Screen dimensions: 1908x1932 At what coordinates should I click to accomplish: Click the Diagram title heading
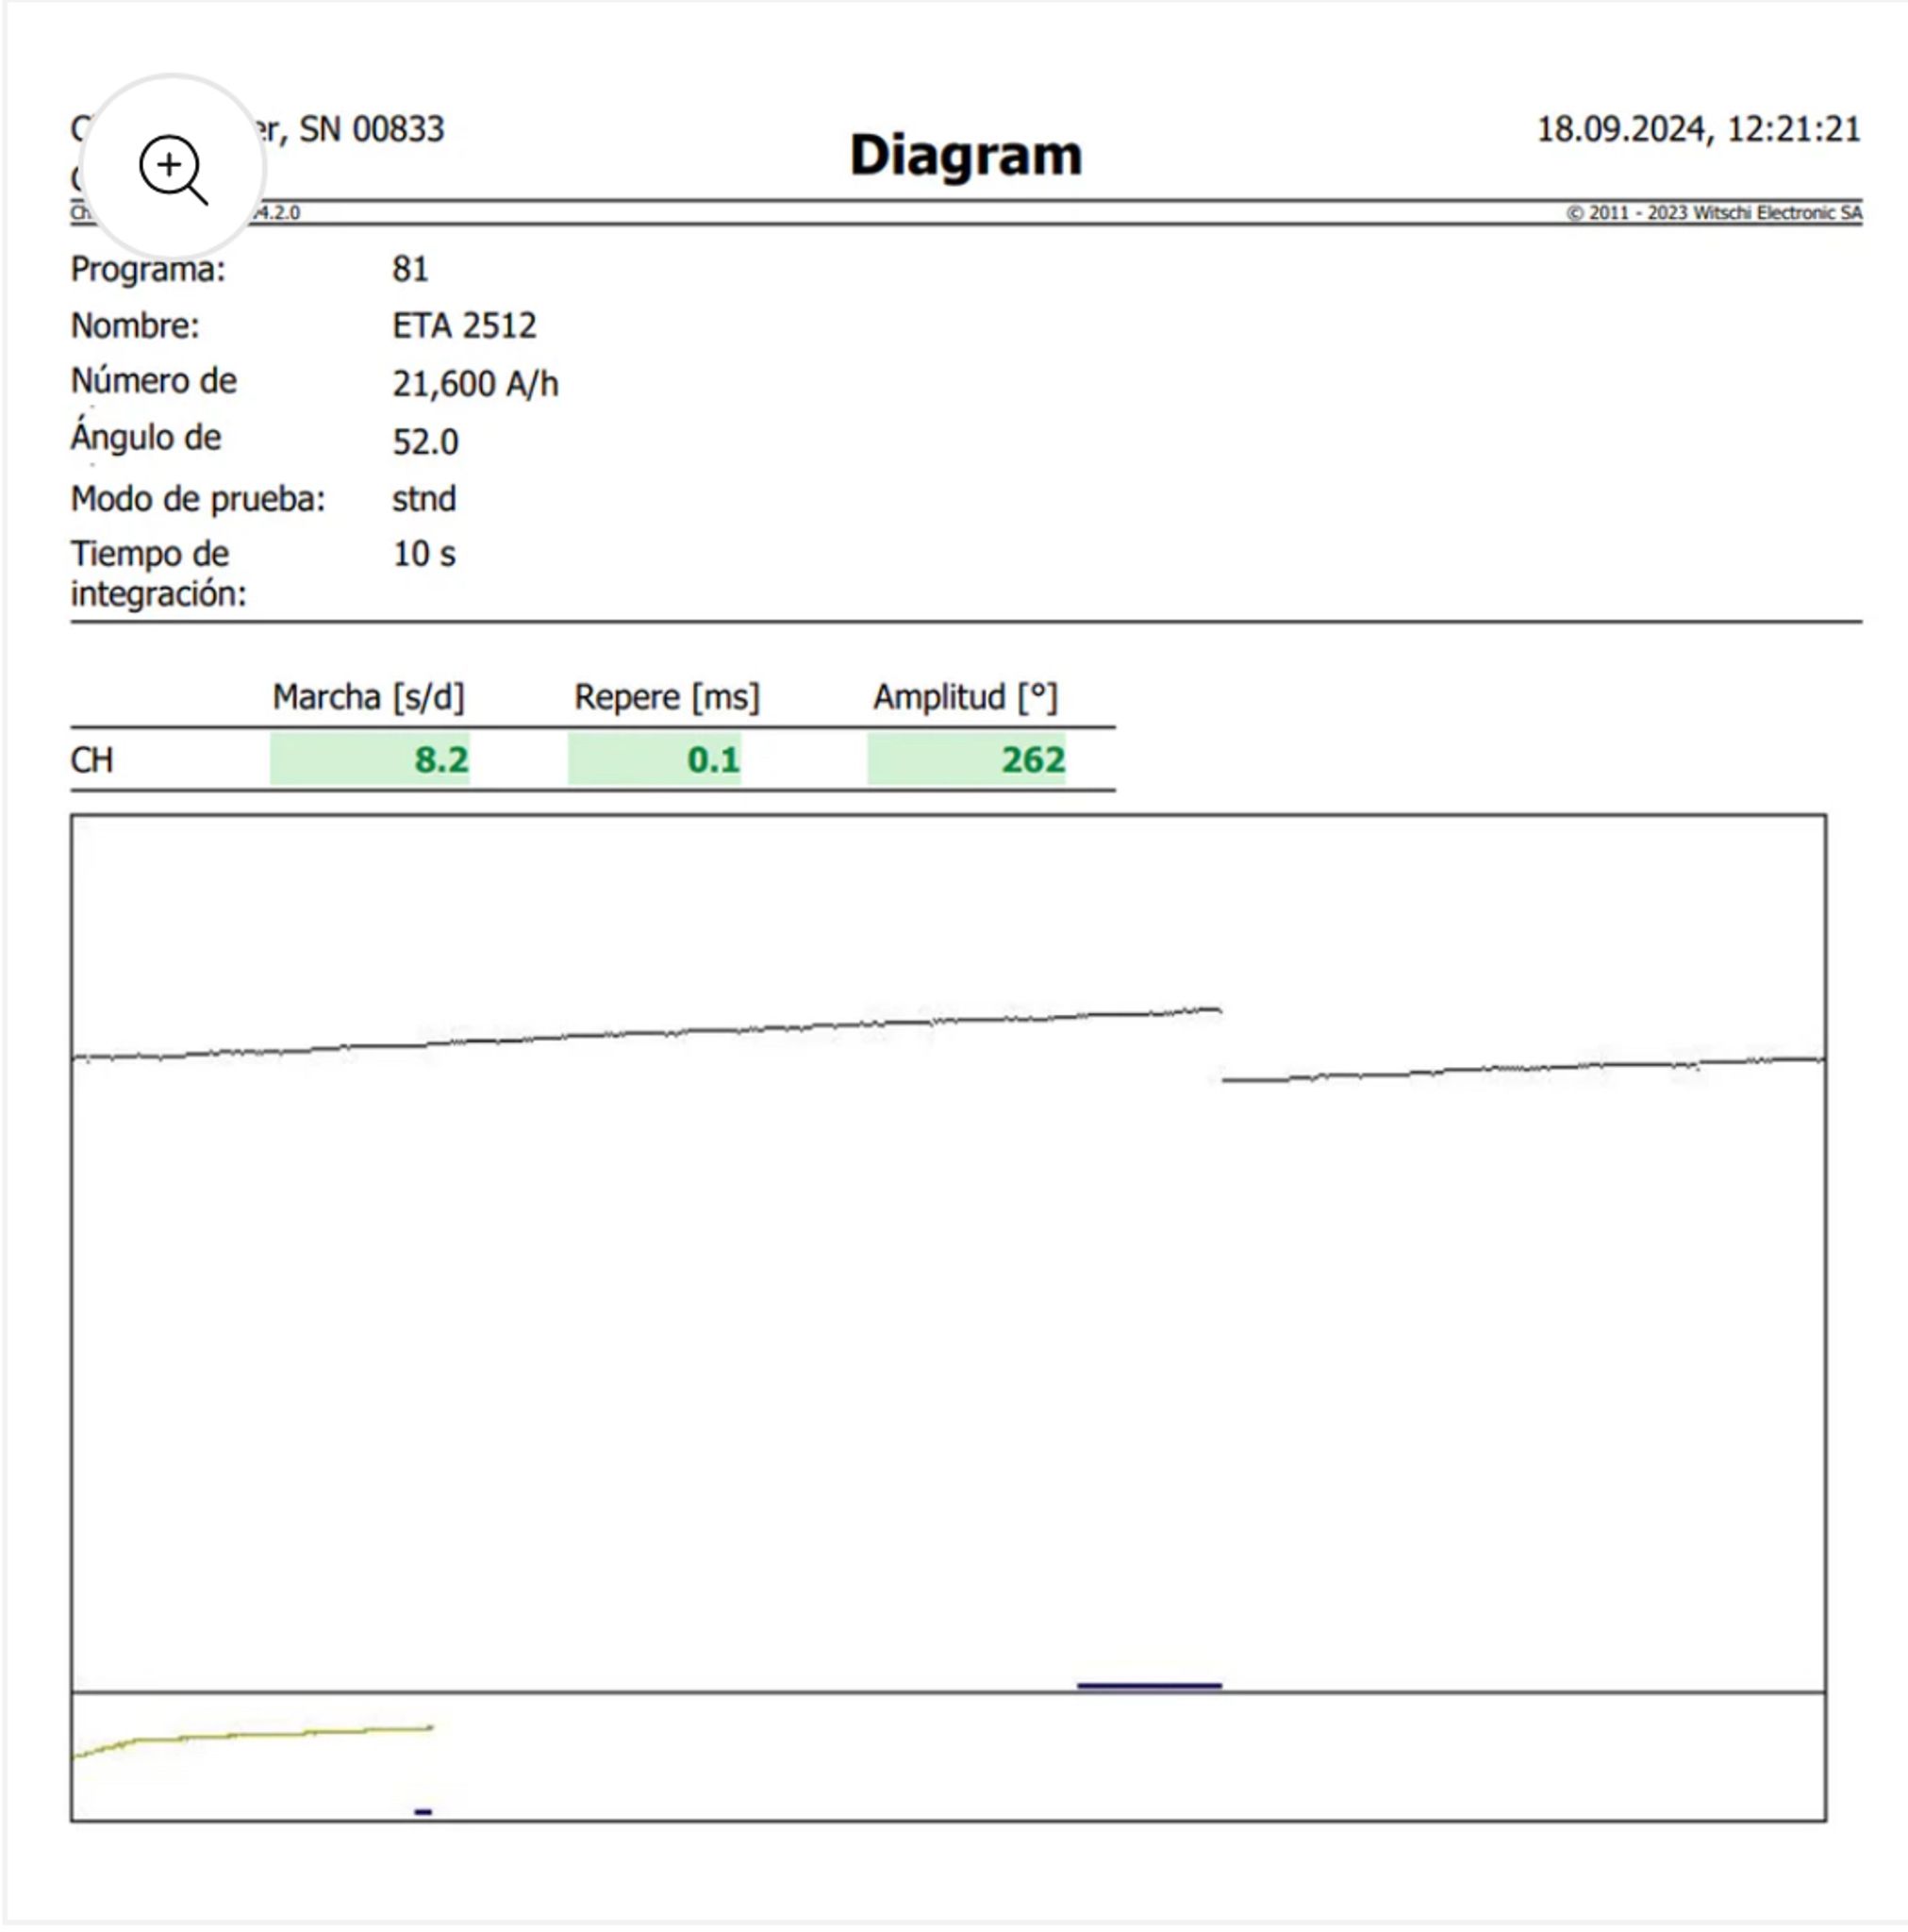coord(965,155)
